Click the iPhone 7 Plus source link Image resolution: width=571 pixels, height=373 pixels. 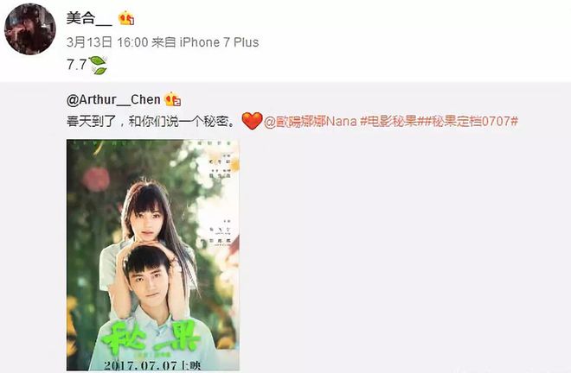click(219, 42)
